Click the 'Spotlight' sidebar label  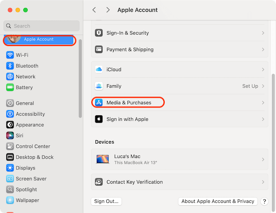(x=26, y=189)
